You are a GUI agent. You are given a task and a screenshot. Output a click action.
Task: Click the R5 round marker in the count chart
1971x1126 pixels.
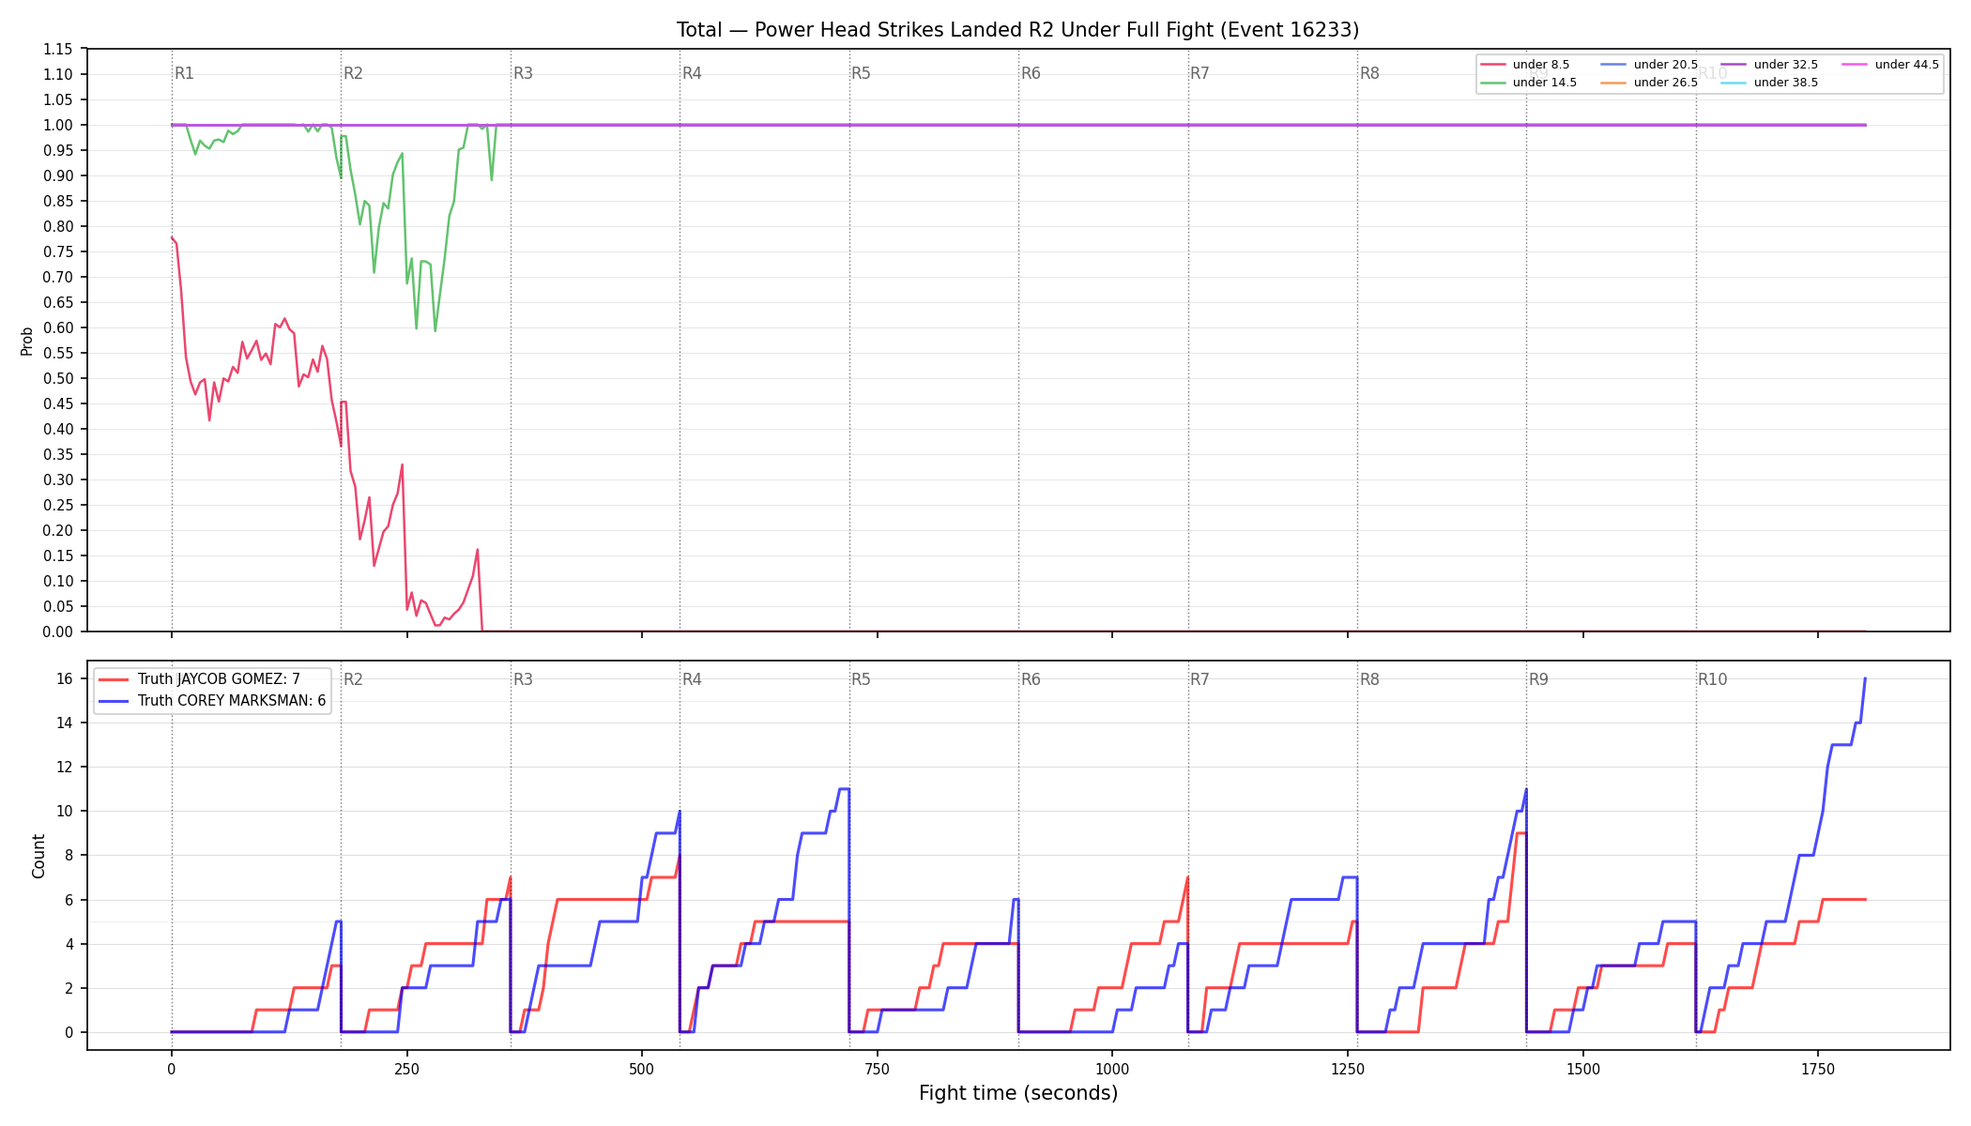861,679
